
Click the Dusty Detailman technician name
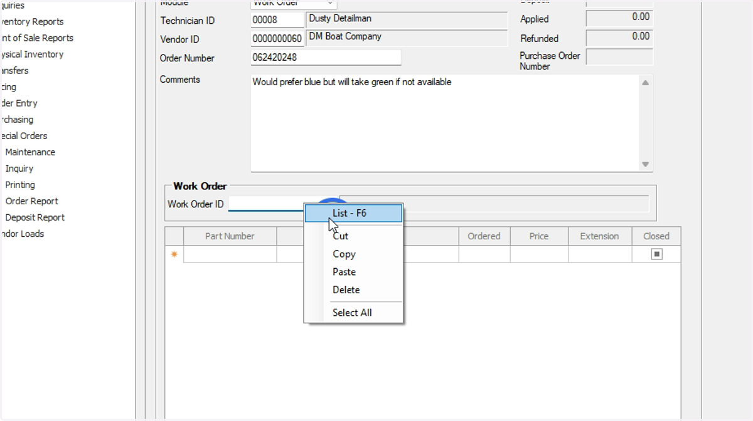click(407, 20)
